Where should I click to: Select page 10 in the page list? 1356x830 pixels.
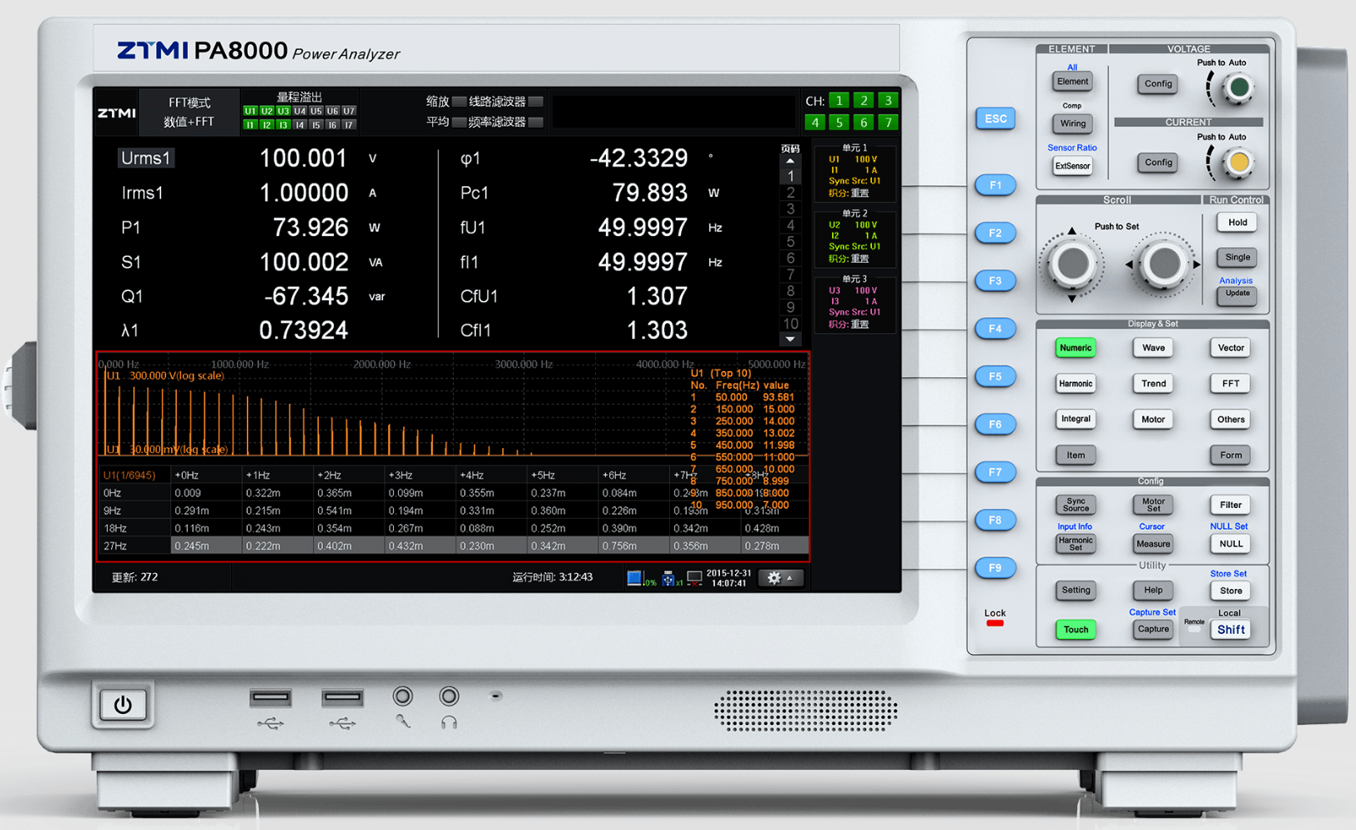(x=790, y=324)
